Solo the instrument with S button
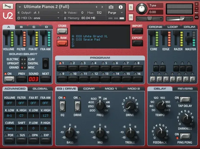Screen dimensions: 200x149 pos(131,7)
